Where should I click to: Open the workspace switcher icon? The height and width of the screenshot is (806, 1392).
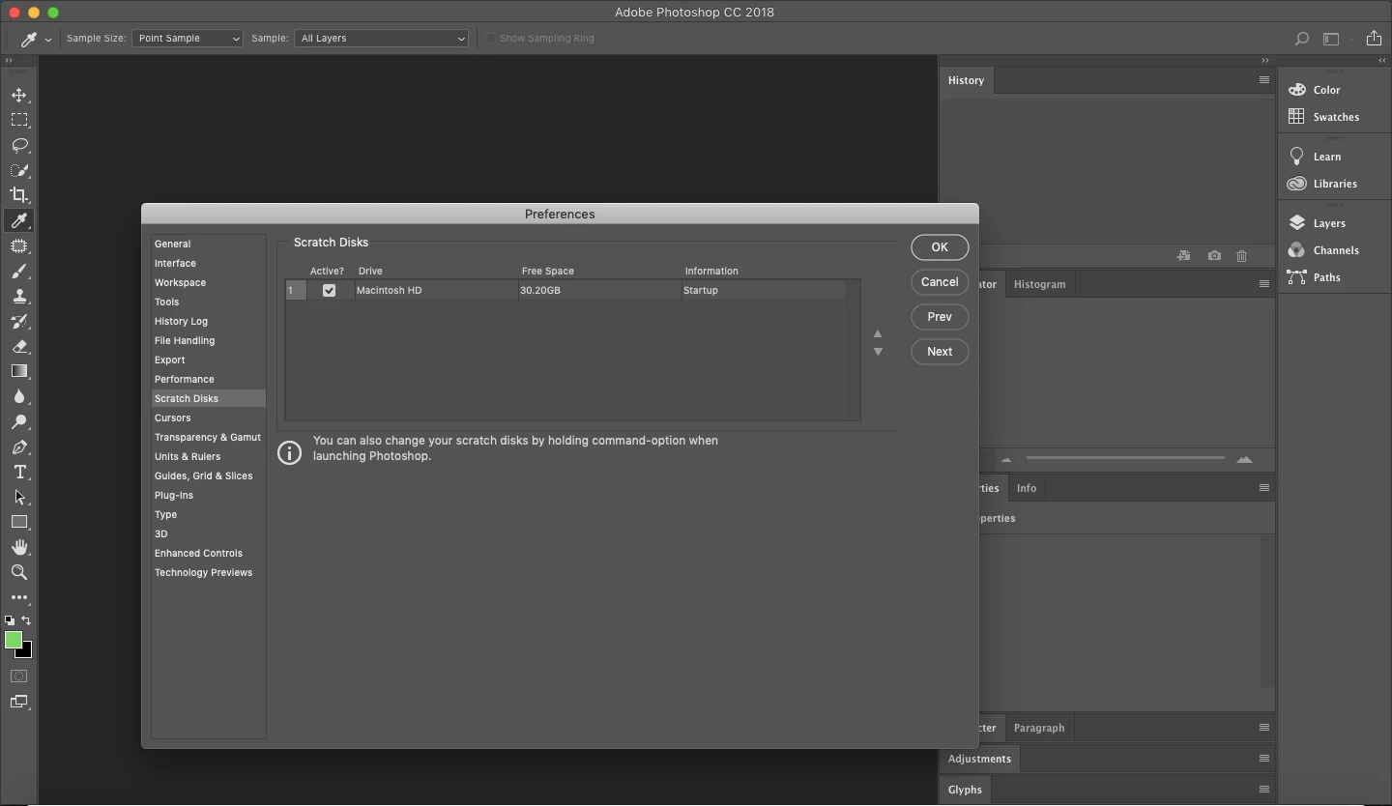point(1331,39)
